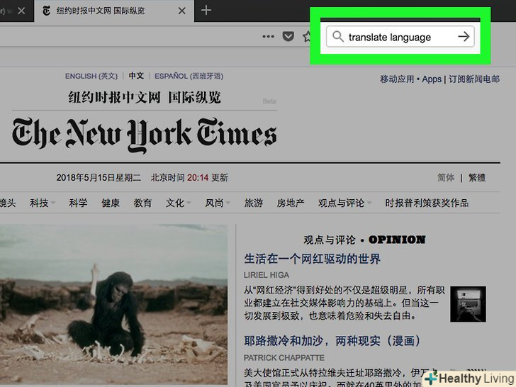Open the page actions three-dots menu

tap(268, 36)
